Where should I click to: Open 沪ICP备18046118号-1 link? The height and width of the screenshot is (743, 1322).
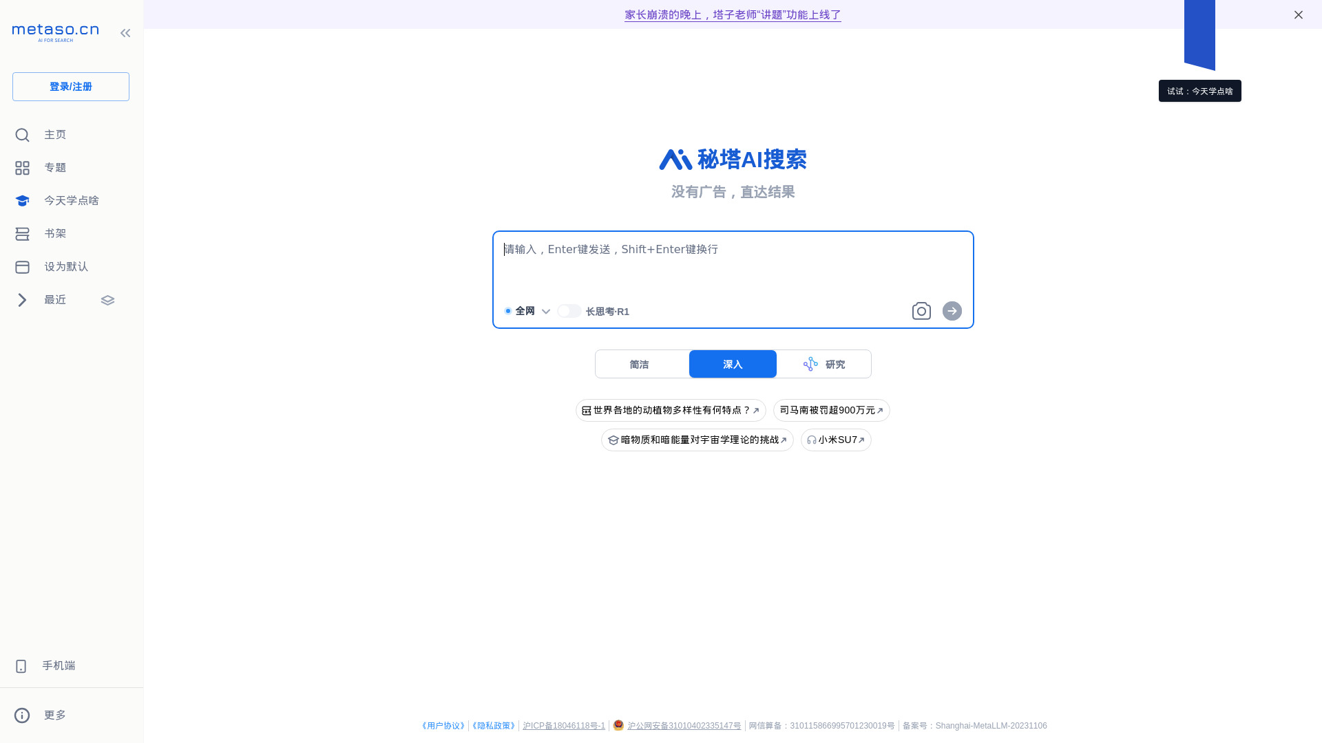pyautogui.click(x=564, y=726)
